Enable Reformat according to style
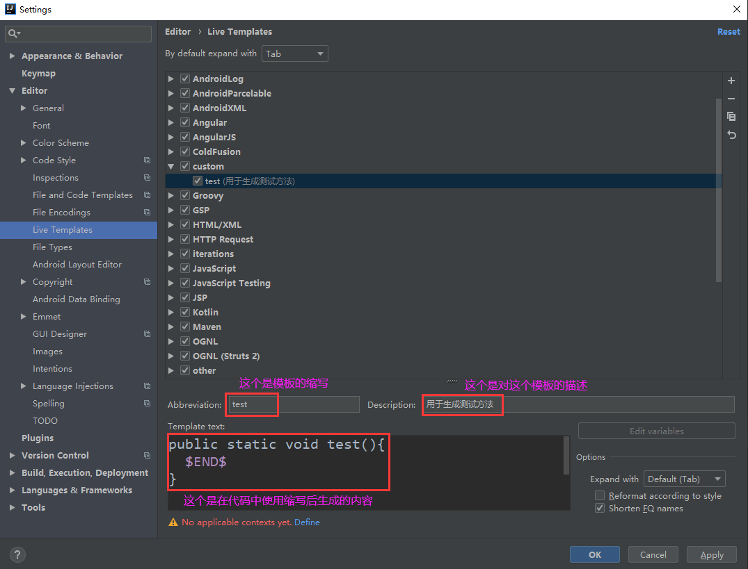 coord(600,495)
